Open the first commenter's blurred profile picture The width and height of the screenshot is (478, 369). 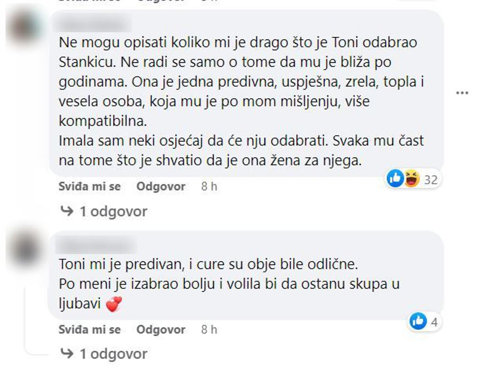coord(25,27)
